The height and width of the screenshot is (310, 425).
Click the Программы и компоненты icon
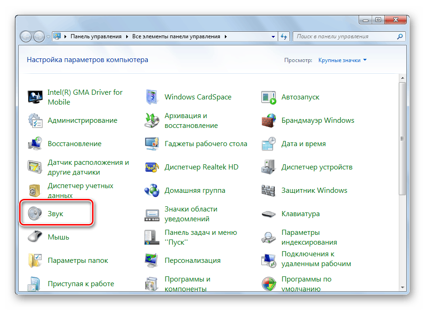152,284
